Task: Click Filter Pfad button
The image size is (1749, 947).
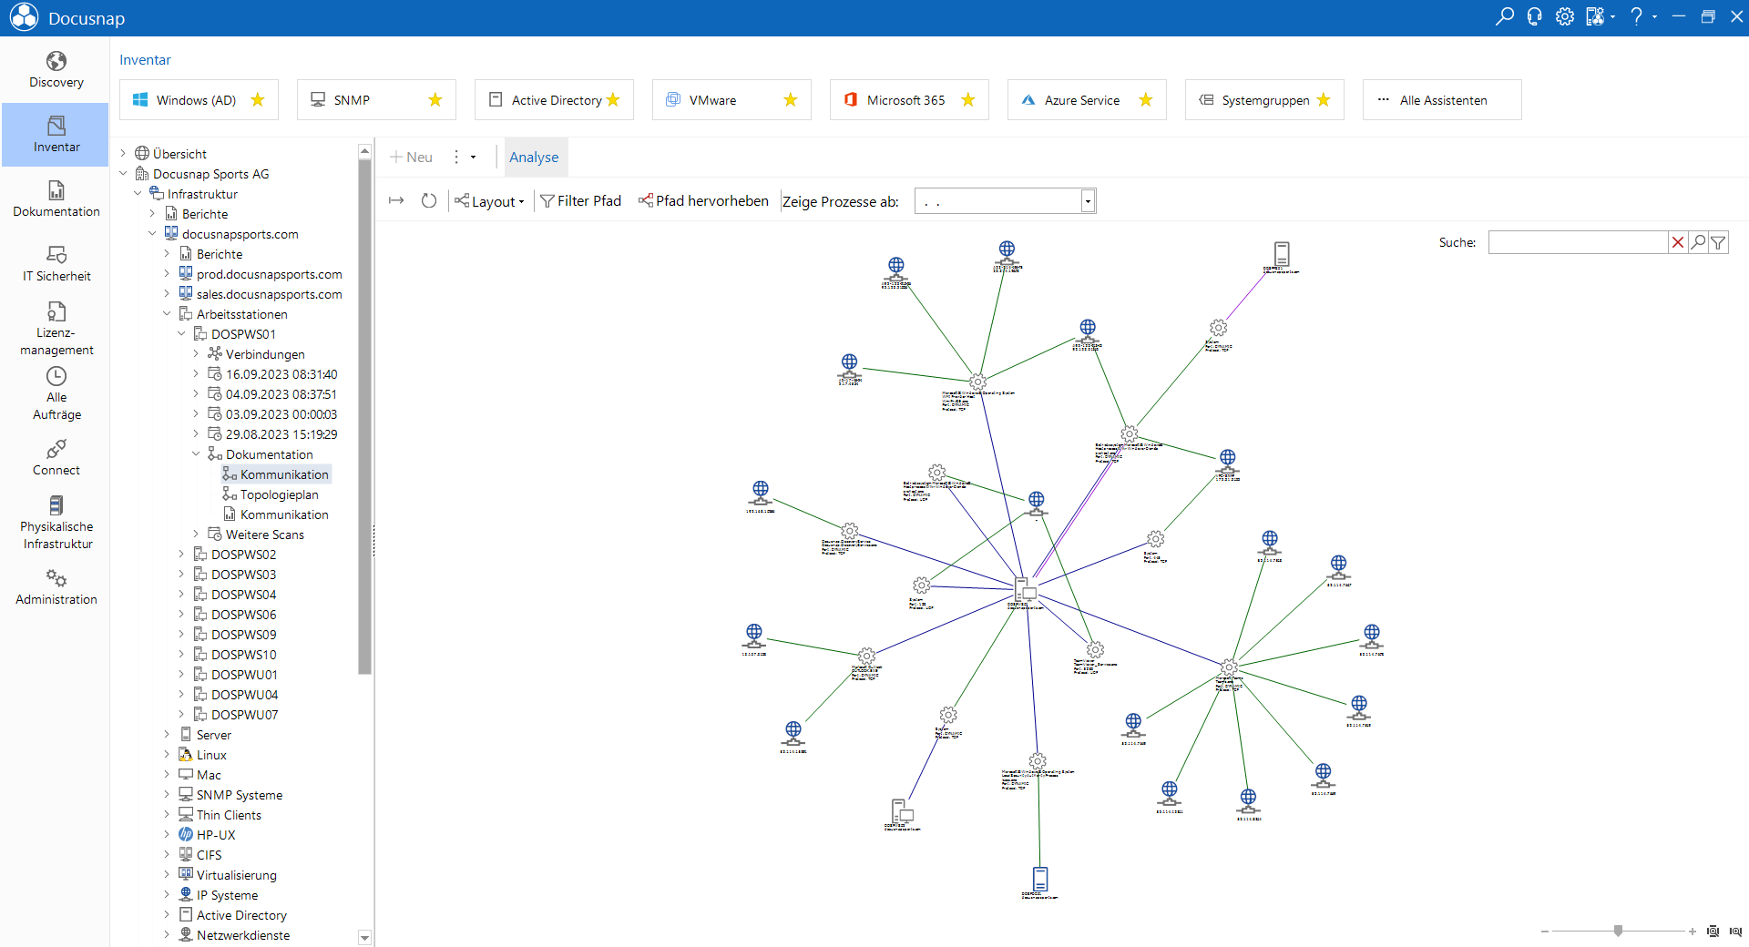Action: click(580, 201)
